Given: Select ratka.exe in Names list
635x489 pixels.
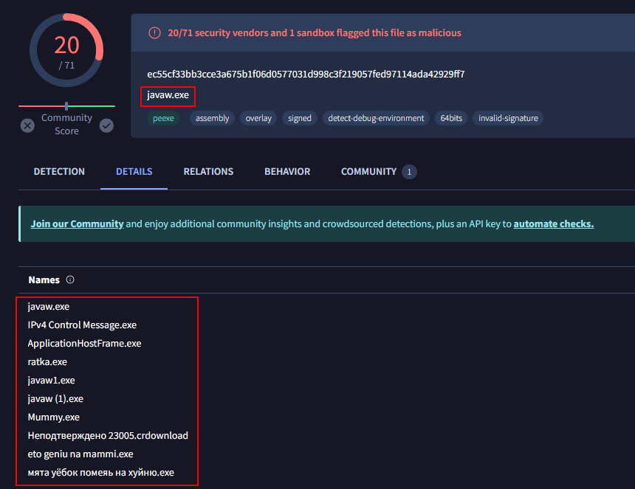Looking at the screenshot, I should [47, 362].
